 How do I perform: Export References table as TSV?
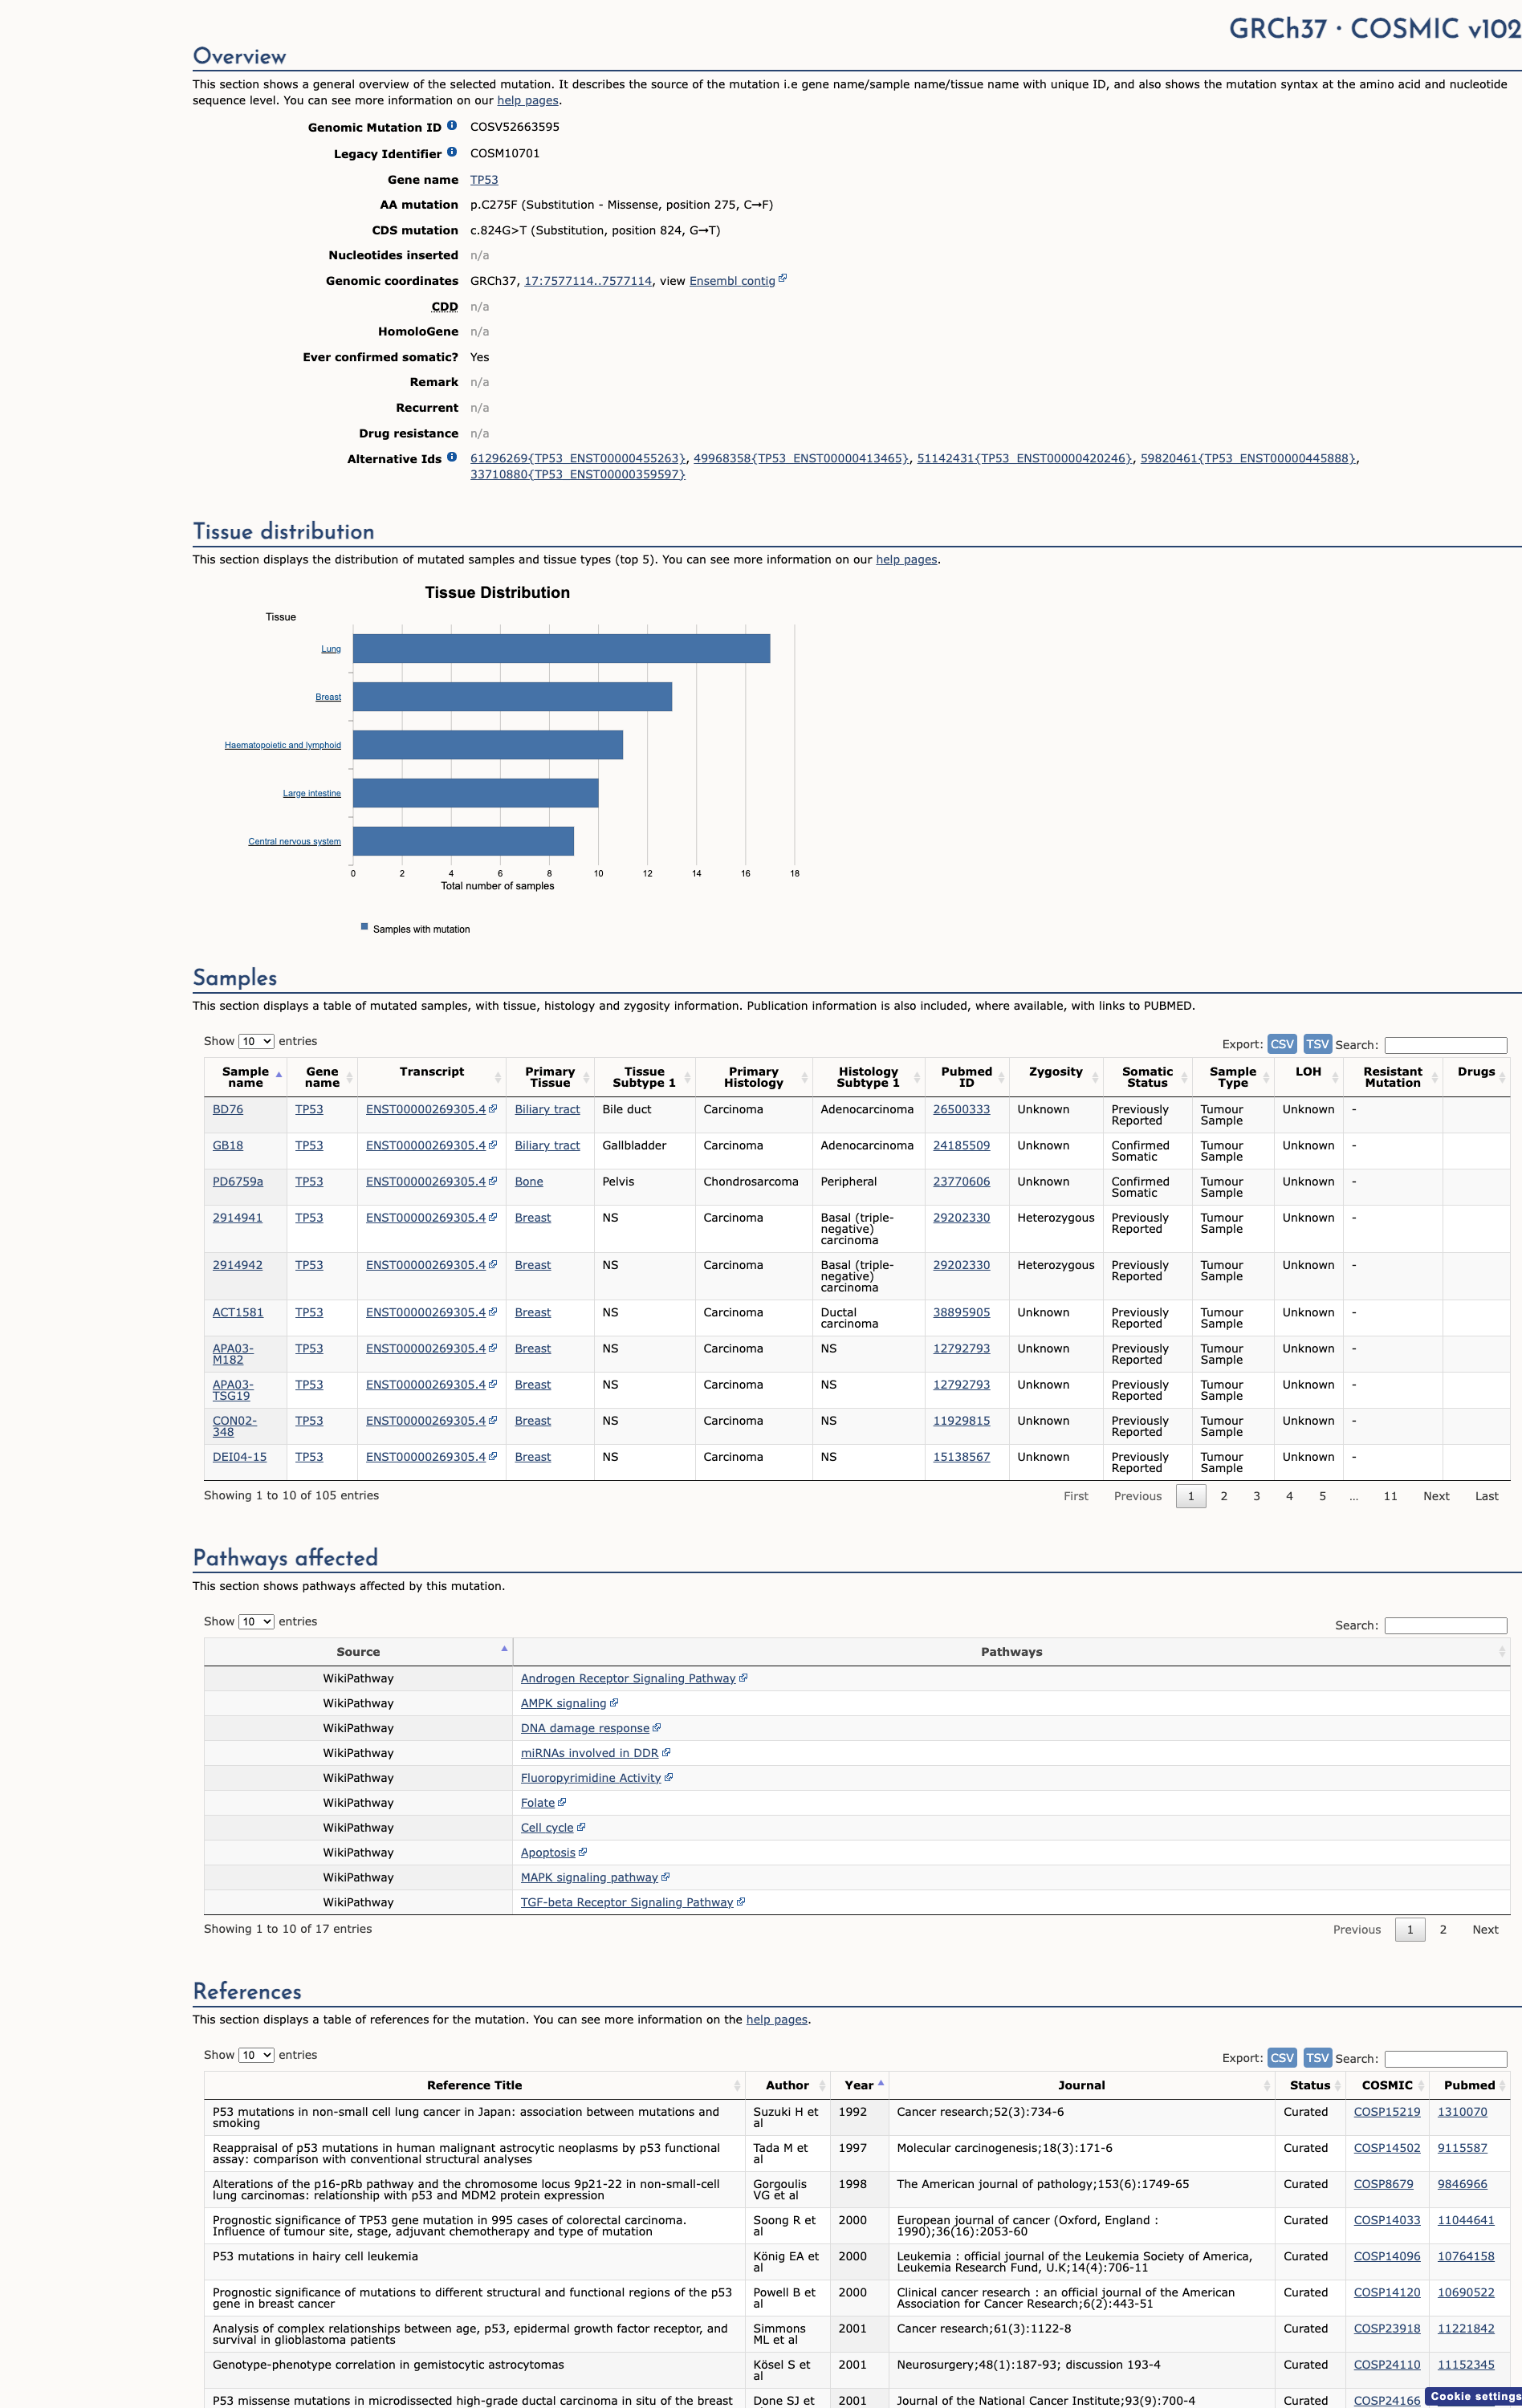[1317, 2058]
